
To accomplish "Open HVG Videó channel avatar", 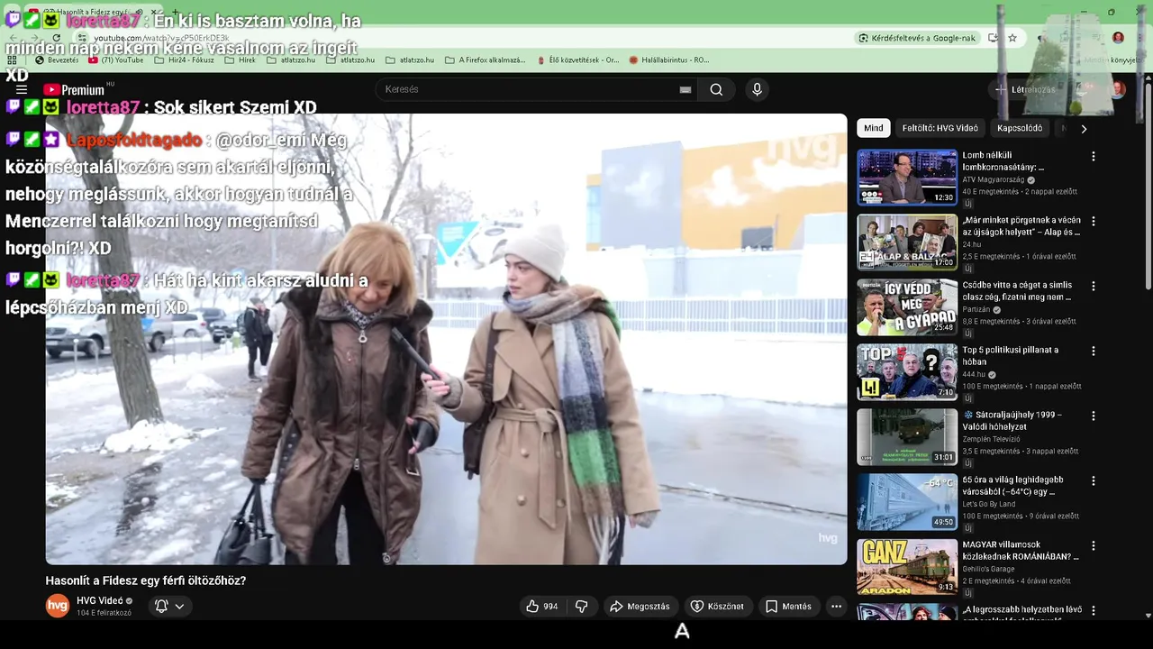I will click(58, 606).
